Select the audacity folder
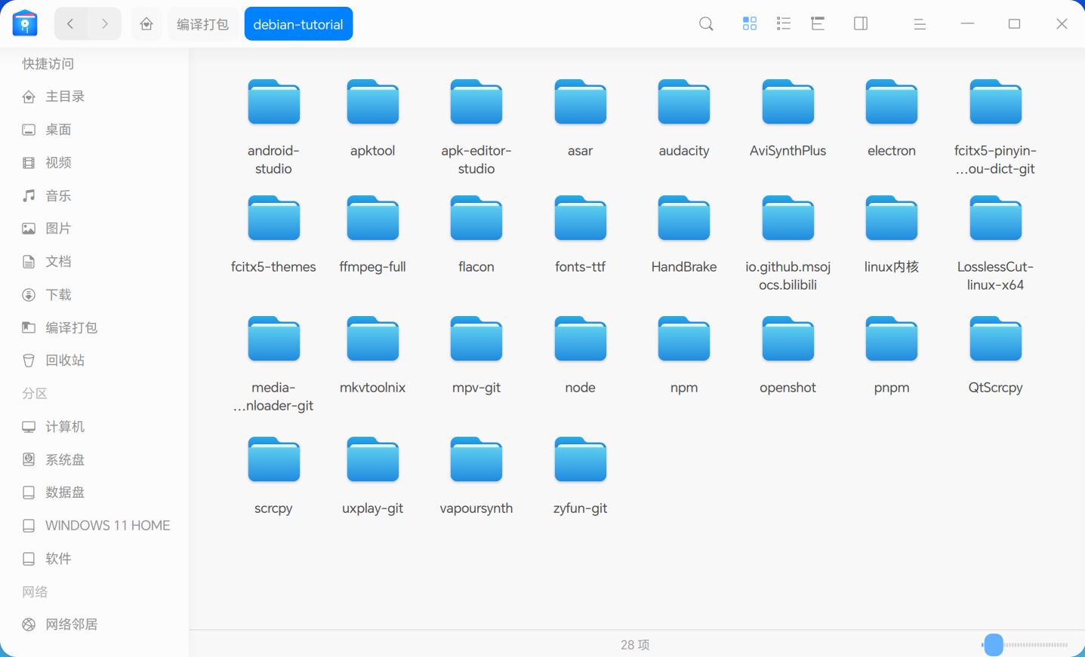The image size is (1085, 657). point(684,118)
